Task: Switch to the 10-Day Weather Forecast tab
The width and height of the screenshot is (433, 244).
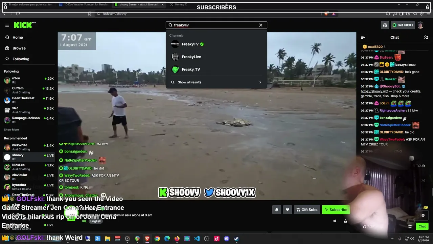Action: [x=83, y=4]
